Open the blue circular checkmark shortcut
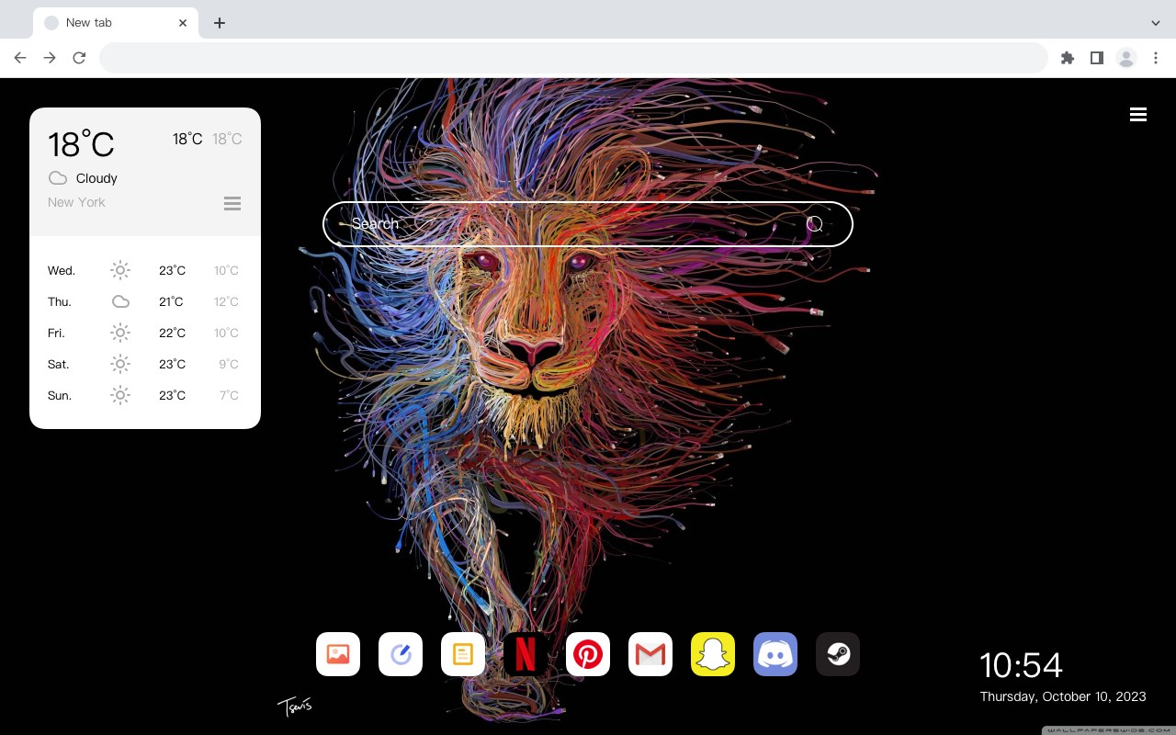The height and width of the screenshot is (735, 1176). pos(401,654)
